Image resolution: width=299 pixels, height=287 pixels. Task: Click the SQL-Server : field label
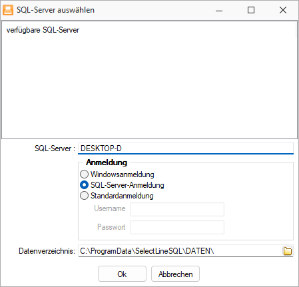click(55, 148)
